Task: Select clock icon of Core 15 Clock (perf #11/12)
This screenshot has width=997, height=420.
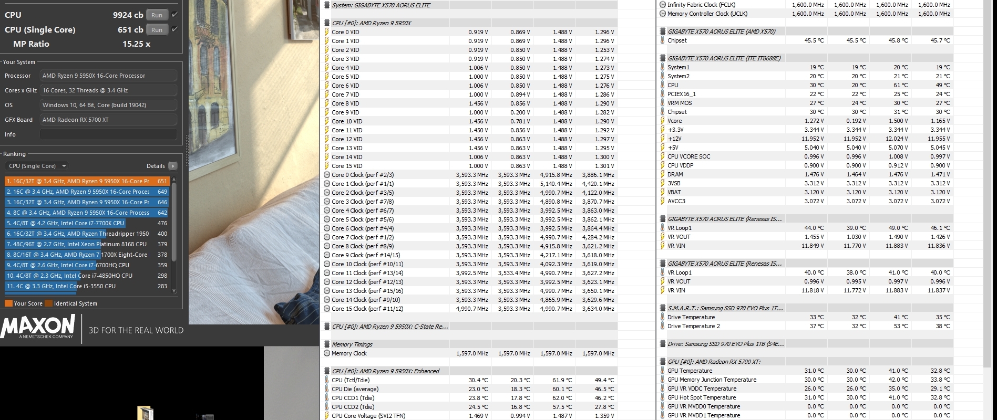Action: click(327, 309)
